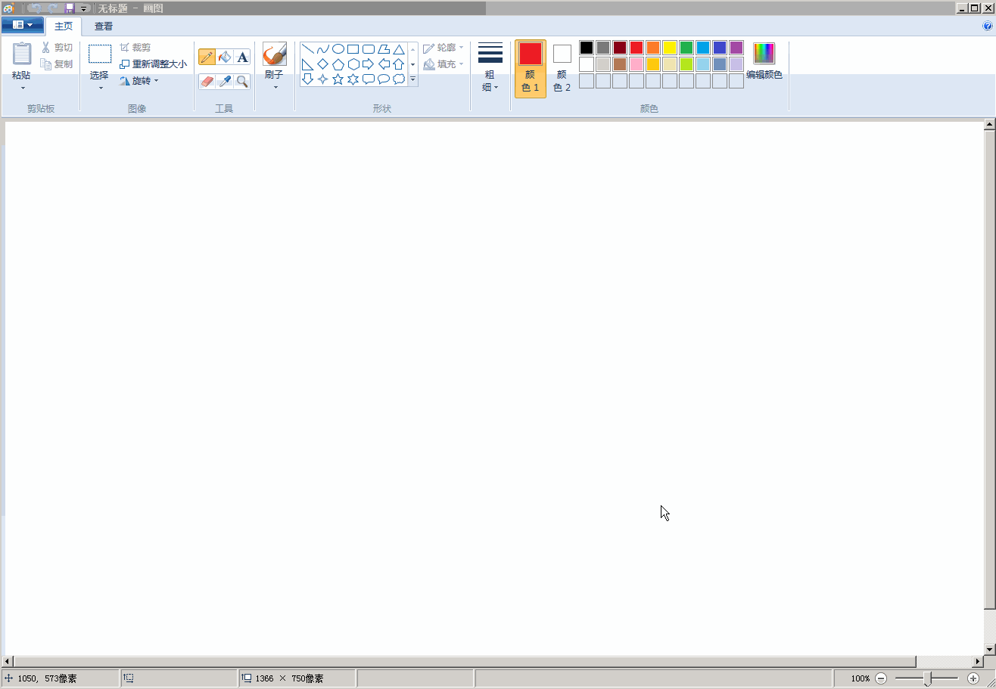Pick the yellow color swatch
The image size is (996, 689).
670,48
